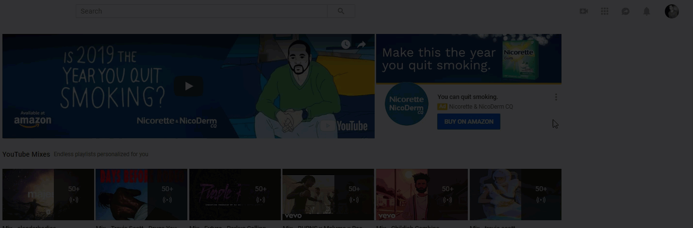Click the 'You can quit smoking.' title

click(467, 97)
